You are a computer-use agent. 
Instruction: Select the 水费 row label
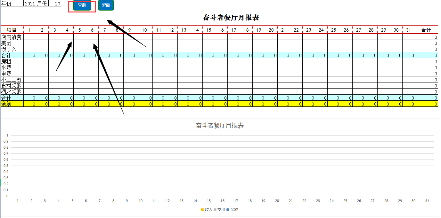tap(12, 67)
